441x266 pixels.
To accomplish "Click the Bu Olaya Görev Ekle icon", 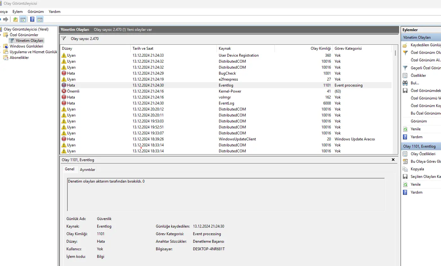I will [405, 161].
